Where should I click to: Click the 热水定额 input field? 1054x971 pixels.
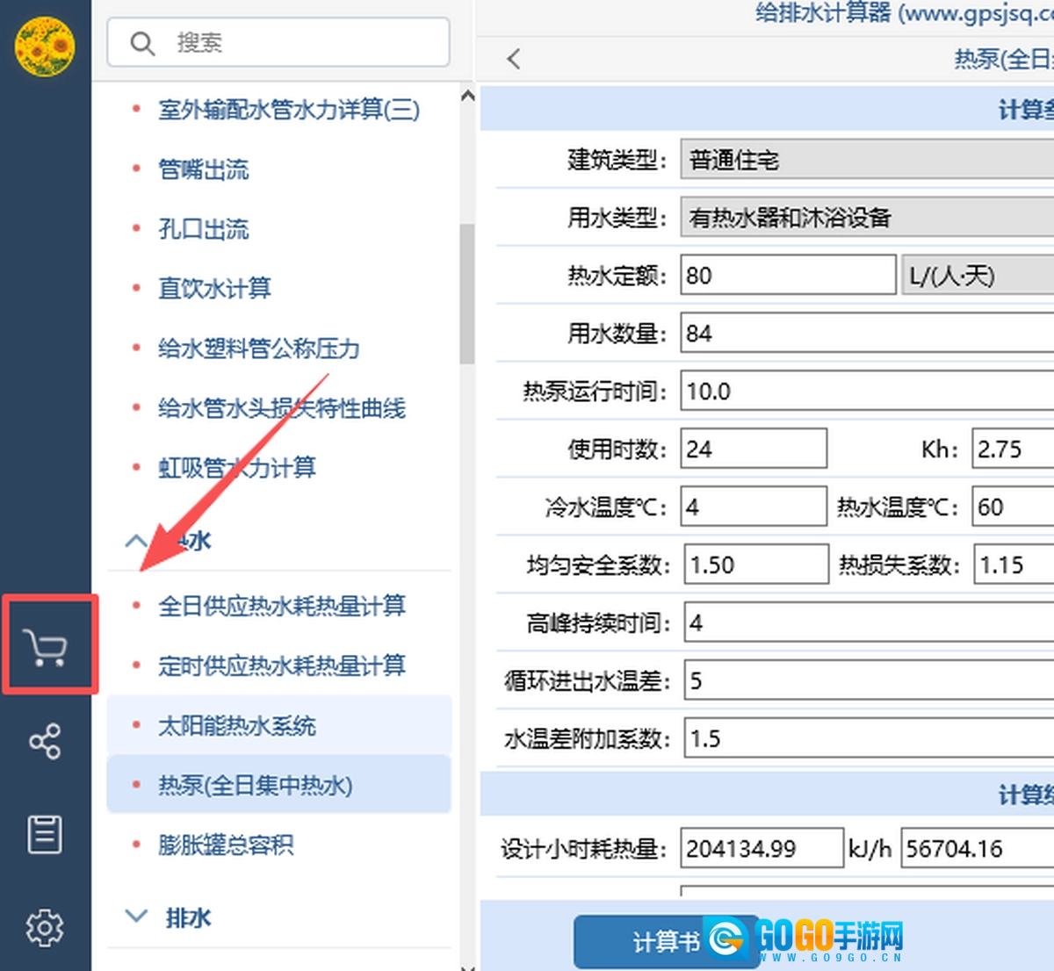click(x=787, y=276)
